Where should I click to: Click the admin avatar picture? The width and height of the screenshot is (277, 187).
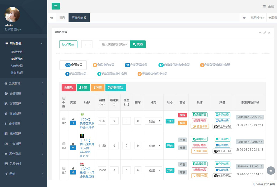[12, 14]
